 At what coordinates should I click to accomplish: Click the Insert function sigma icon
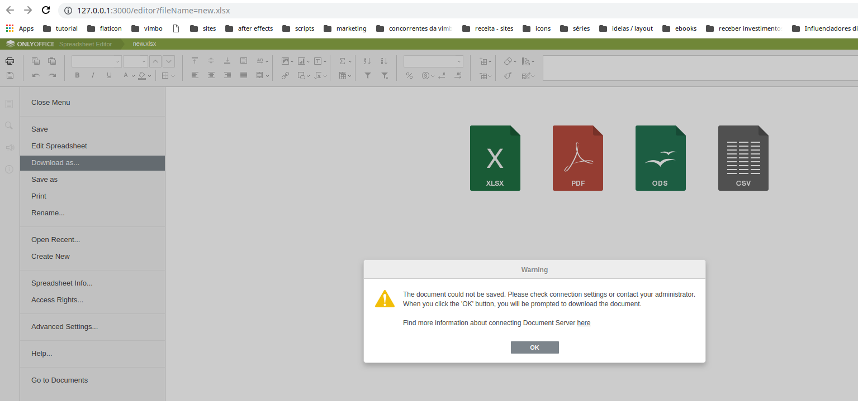click(342, 61)
